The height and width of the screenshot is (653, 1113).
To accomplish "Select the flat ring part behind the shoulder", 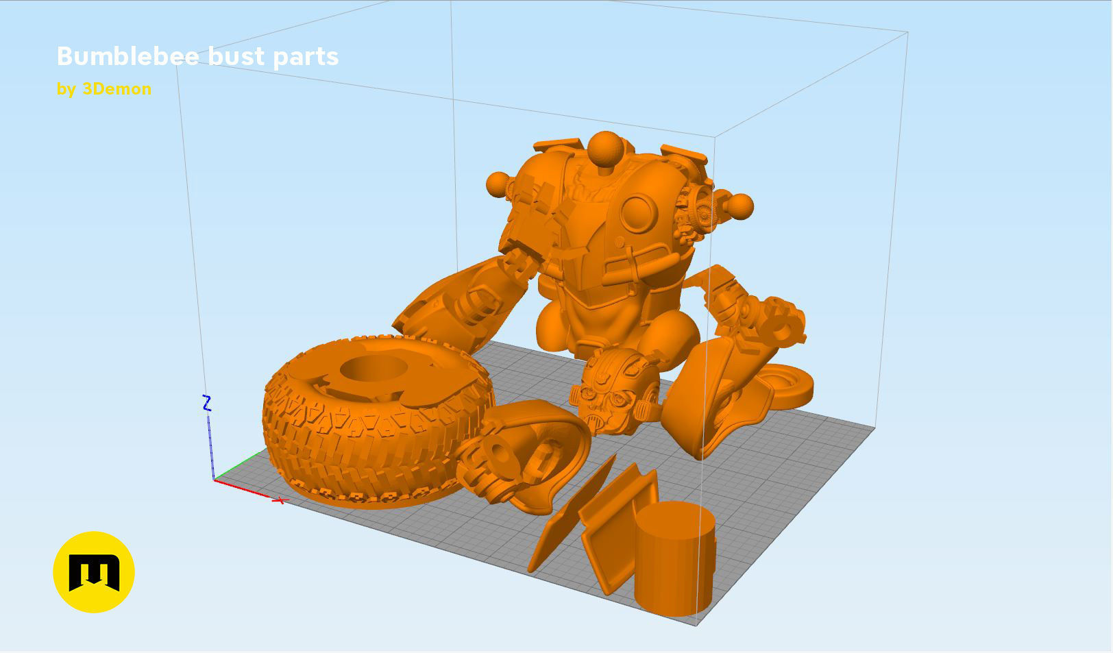I will tap(788, 388).
